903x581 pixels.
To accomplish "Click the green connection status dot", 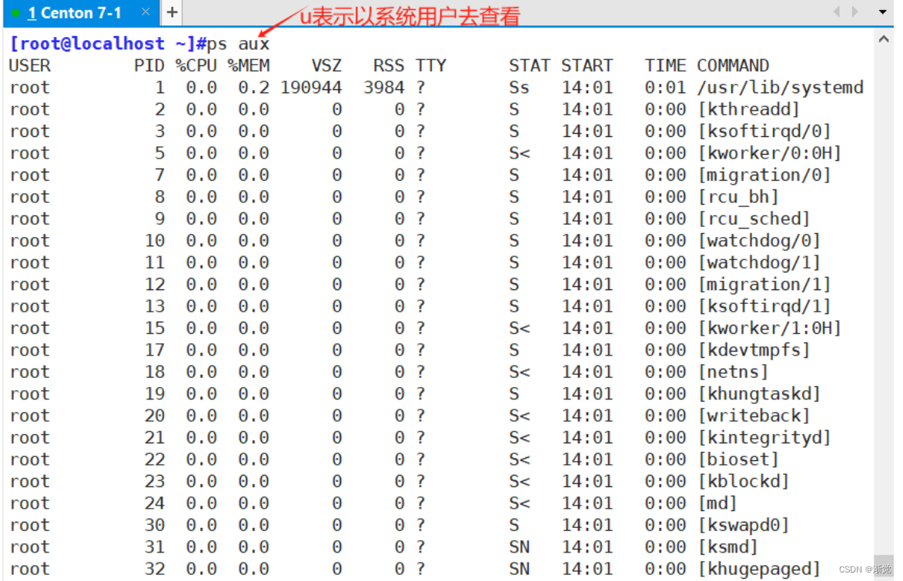I will [x=15, y=12].
